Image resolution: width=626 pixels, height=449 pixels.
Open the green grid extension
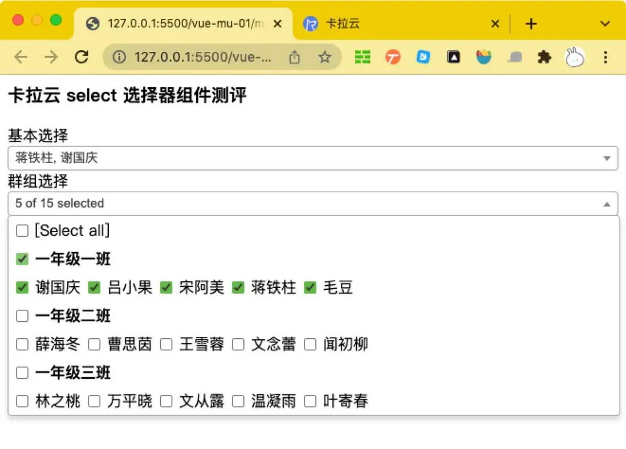tap(363, 57)
